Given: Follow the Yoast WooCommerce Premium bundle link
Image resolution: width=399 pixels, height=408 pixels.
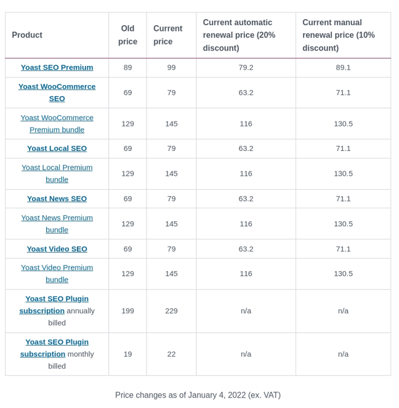Looking at the screenshot, I should point(57,123).
